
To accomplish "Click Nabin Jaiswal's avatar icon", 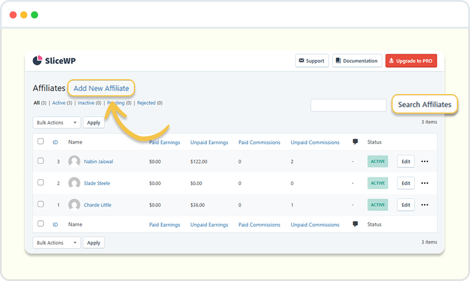I will click(74, 161).
